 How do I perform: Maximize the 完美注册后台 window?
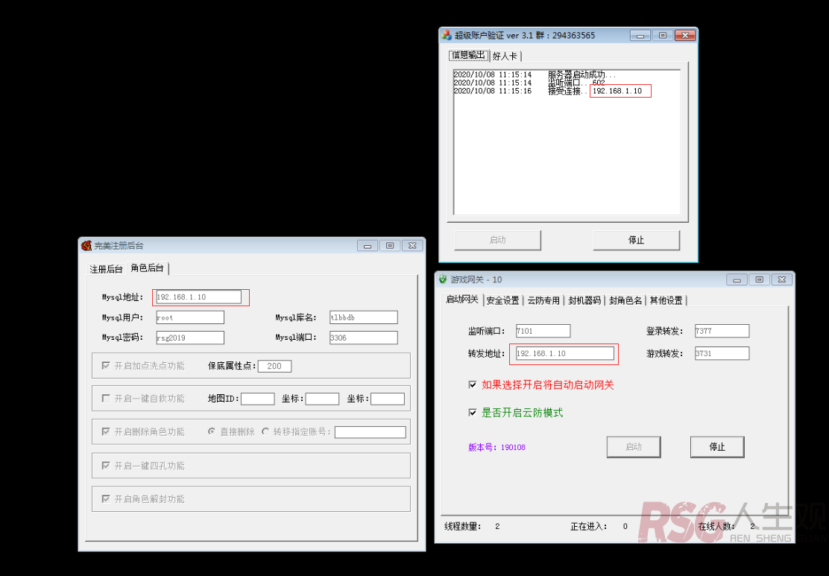(x=390, y=245)
